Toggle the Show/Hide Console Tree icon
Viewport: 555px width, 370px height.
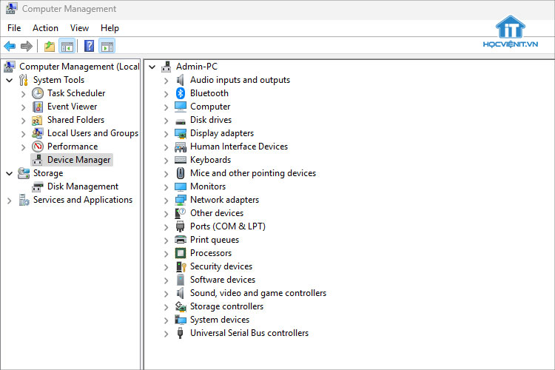pyautogui.click(x=67, y=46)
